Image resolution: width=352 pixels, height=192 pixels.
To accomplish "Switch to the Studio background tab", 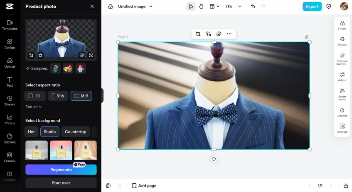I will coord(49,132).
